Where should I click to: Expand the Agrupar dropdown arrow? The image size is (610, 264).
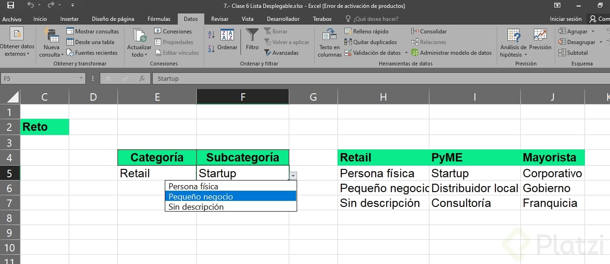[x=593, y=32]
